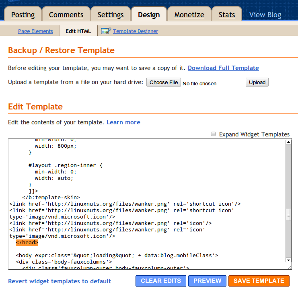Click the View Blog link

(x=265, y=14)
